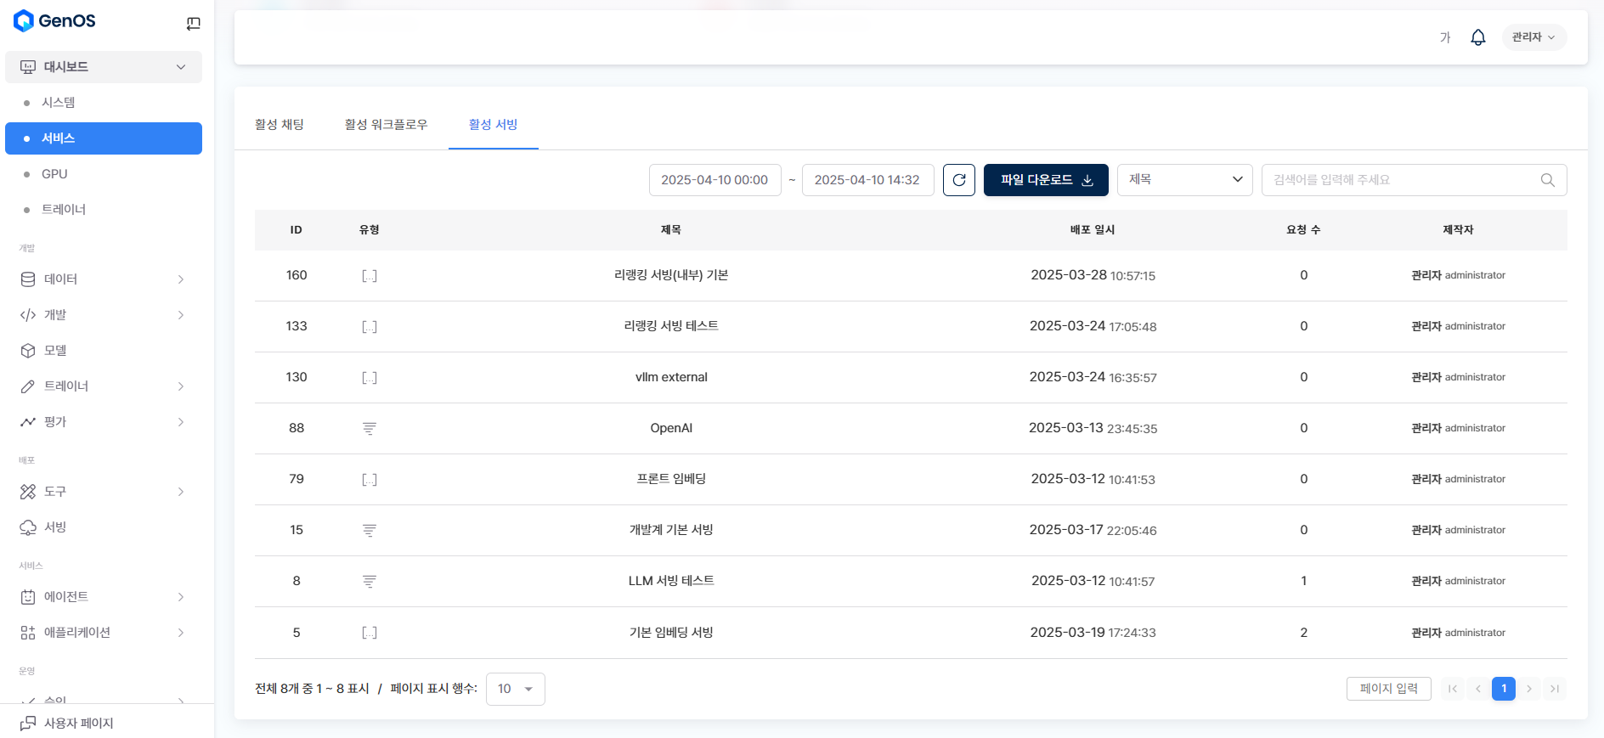Click the type icon in the OpenAI row
Image resolution: width=1604 pixels, height=738 pixels.
pos(369,429)
